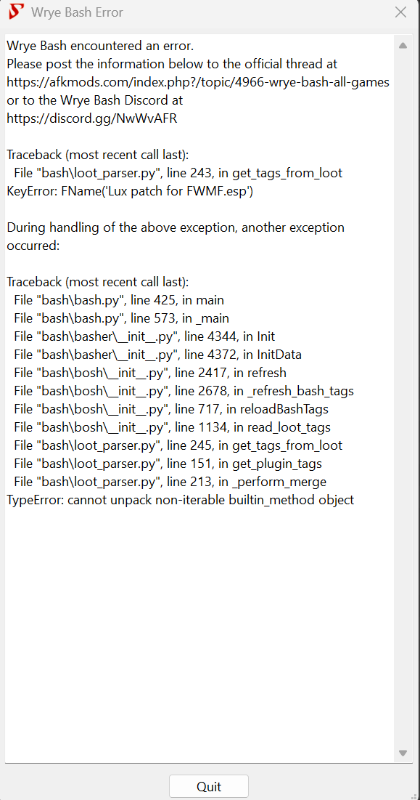The image size is (420, 800).
Task: Click the TypeError message at traceback bottom
Action: tap(179, 499)
